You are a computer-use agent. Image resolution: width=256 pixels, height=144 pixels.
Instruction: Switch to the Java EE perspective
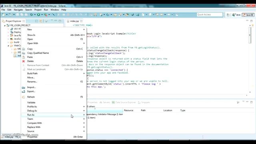coord(248,15)
